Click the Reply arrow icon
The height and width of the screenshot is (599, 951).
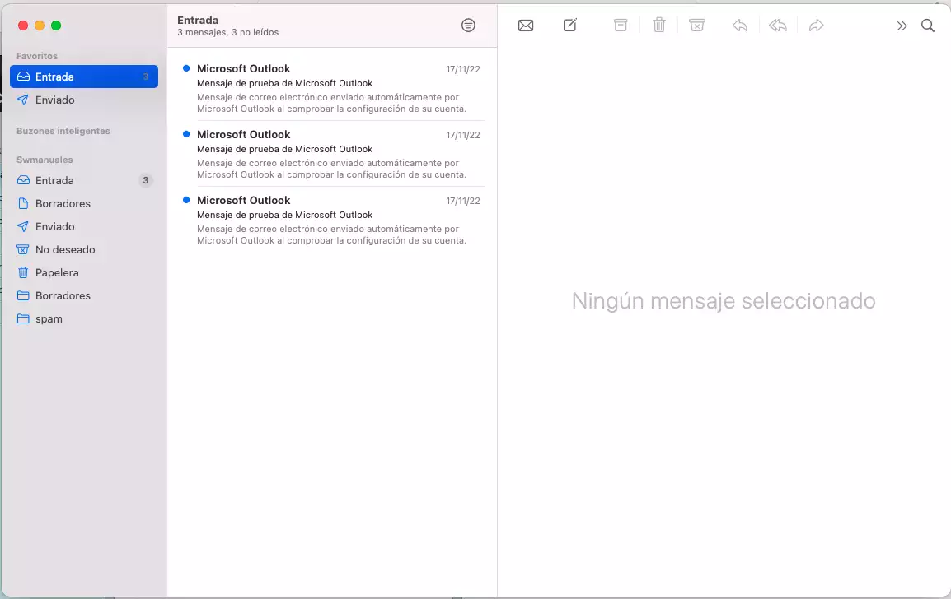click(739, 26)
